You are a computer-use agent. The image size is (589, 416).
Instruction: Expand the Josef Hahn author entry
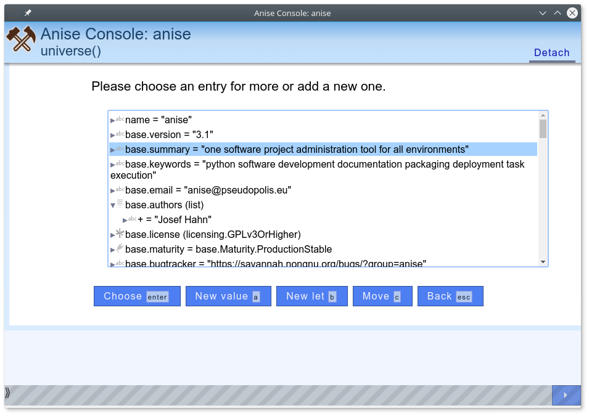click(125, 221)
